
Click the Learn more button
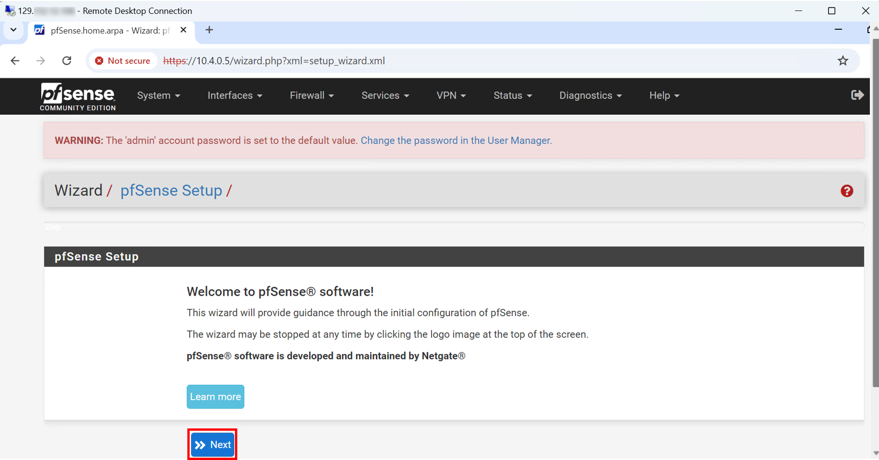[x=215, y=397]
